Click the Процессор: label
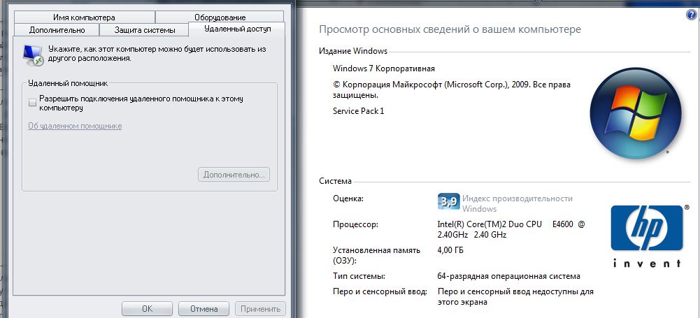 [355, 224]
